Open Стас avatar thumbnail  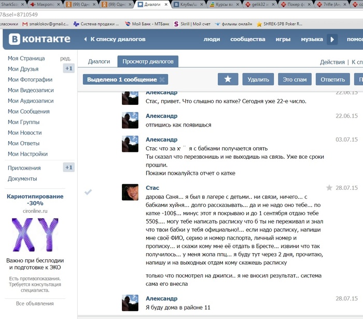click(x=130, y=192)
